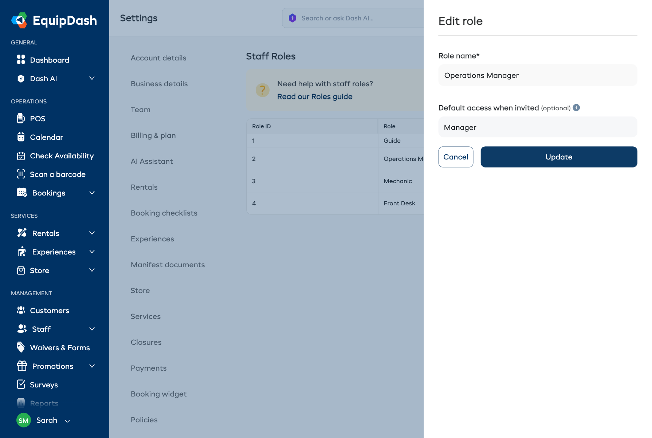Click the Rentals icon under Services
This screenshot has height=438, width=652.
pyautogui.click(x=22, y=233)
